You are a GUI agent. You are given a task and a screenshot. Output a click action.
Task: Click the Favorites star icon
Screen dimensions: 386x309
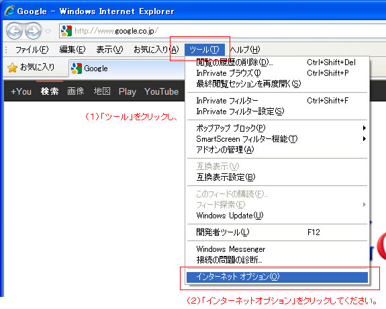point(12,68)
